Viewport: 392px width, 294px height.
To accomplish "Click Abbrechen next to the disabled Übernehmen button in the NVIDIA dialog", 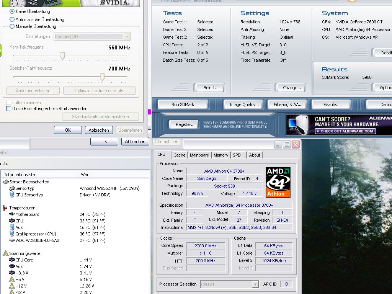I will coord(99,130).
